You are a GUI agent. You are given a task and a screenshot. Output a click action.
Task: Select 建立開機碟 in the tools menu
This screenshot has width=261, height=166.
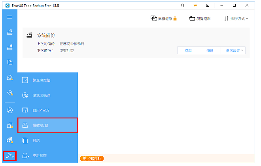click(47, 95)
